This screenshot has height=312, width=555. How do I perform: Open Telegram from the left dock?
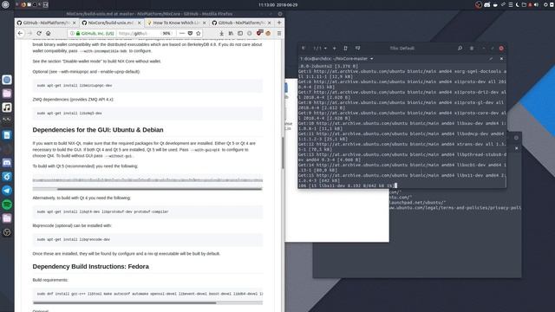(7, 191)
